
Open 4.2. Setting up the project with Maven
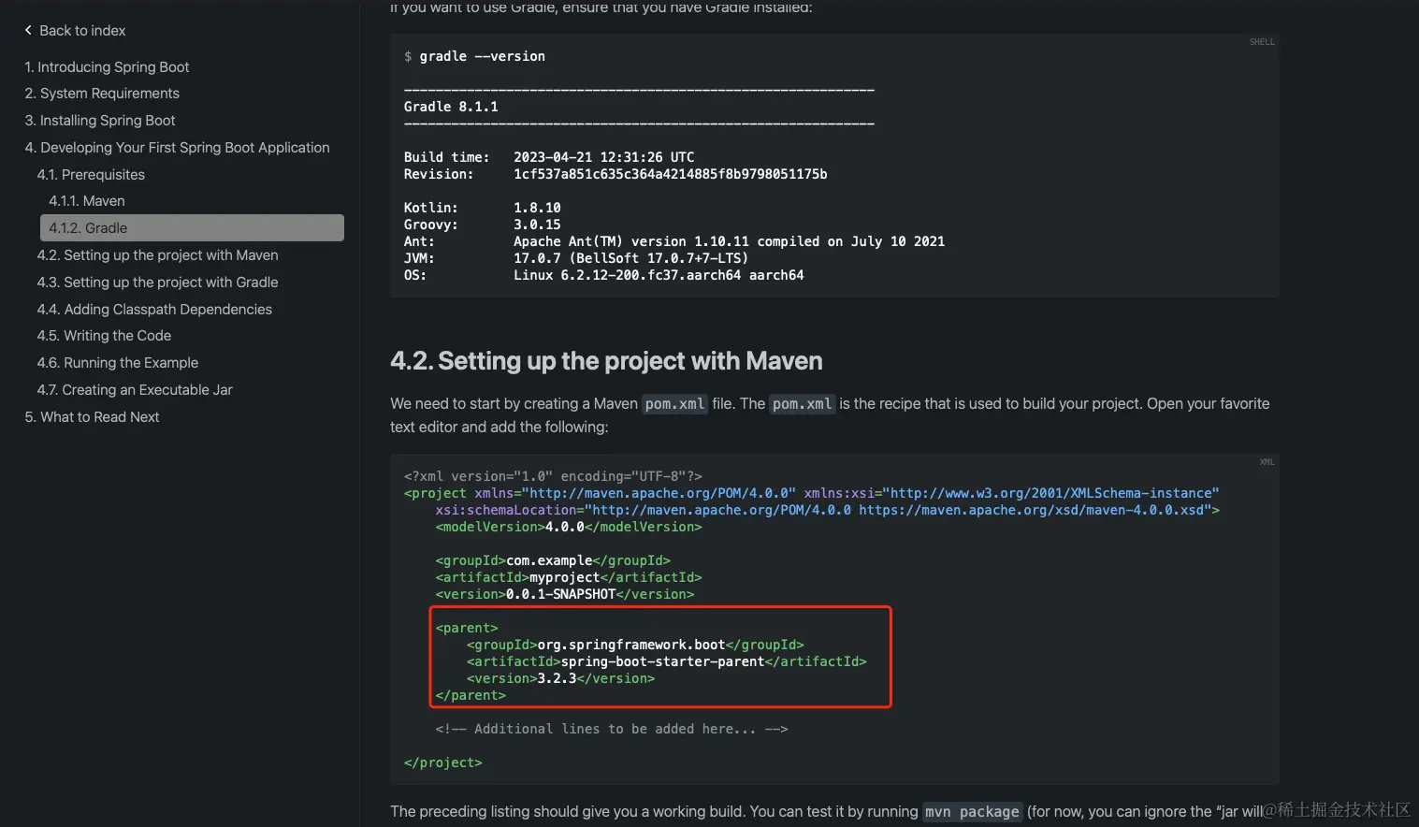(157, 255)
